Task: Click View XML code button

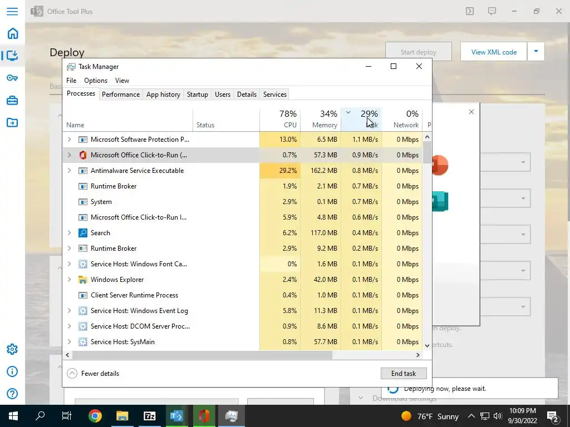Action: click(x=494, y=52)
